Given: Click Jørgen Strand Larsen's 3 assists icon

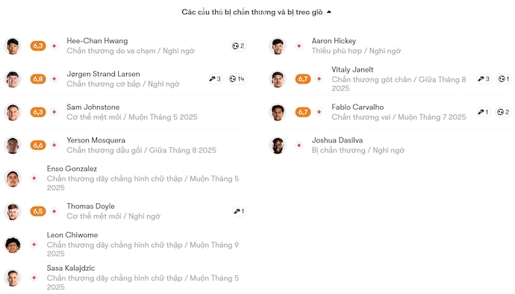Looking at the screenshot, I should [215, 79].
